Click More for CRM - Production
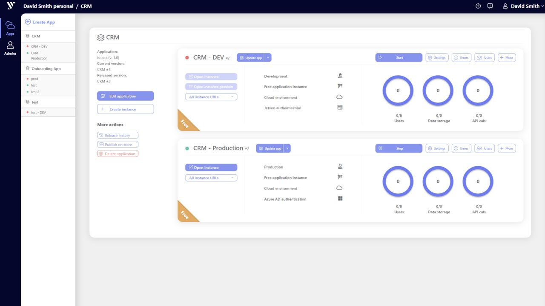Screen dimensions: 545x306 pyautogui.click(x=507, y=148)
